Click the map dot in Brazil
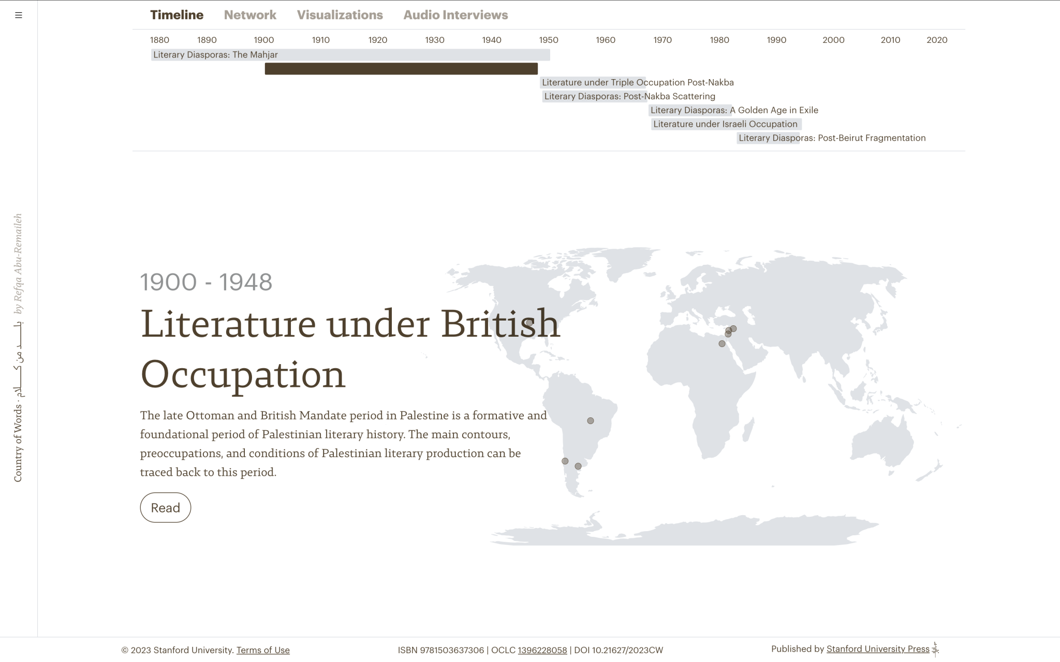Image resolution: width=1060 pixels, height=662 pixels. click(x=591, y=421)
